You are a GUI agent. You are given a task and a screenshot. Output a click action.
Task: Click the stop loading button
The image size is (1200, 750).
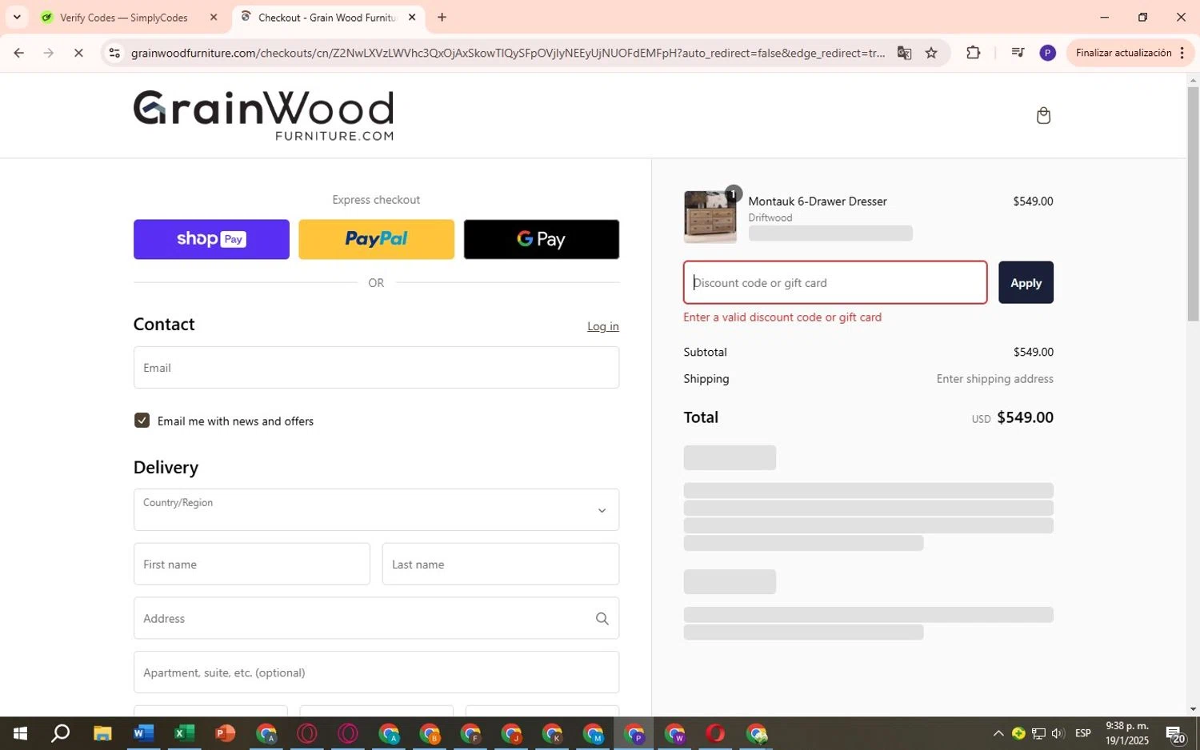pyautogui.click(x=78, y=53)
